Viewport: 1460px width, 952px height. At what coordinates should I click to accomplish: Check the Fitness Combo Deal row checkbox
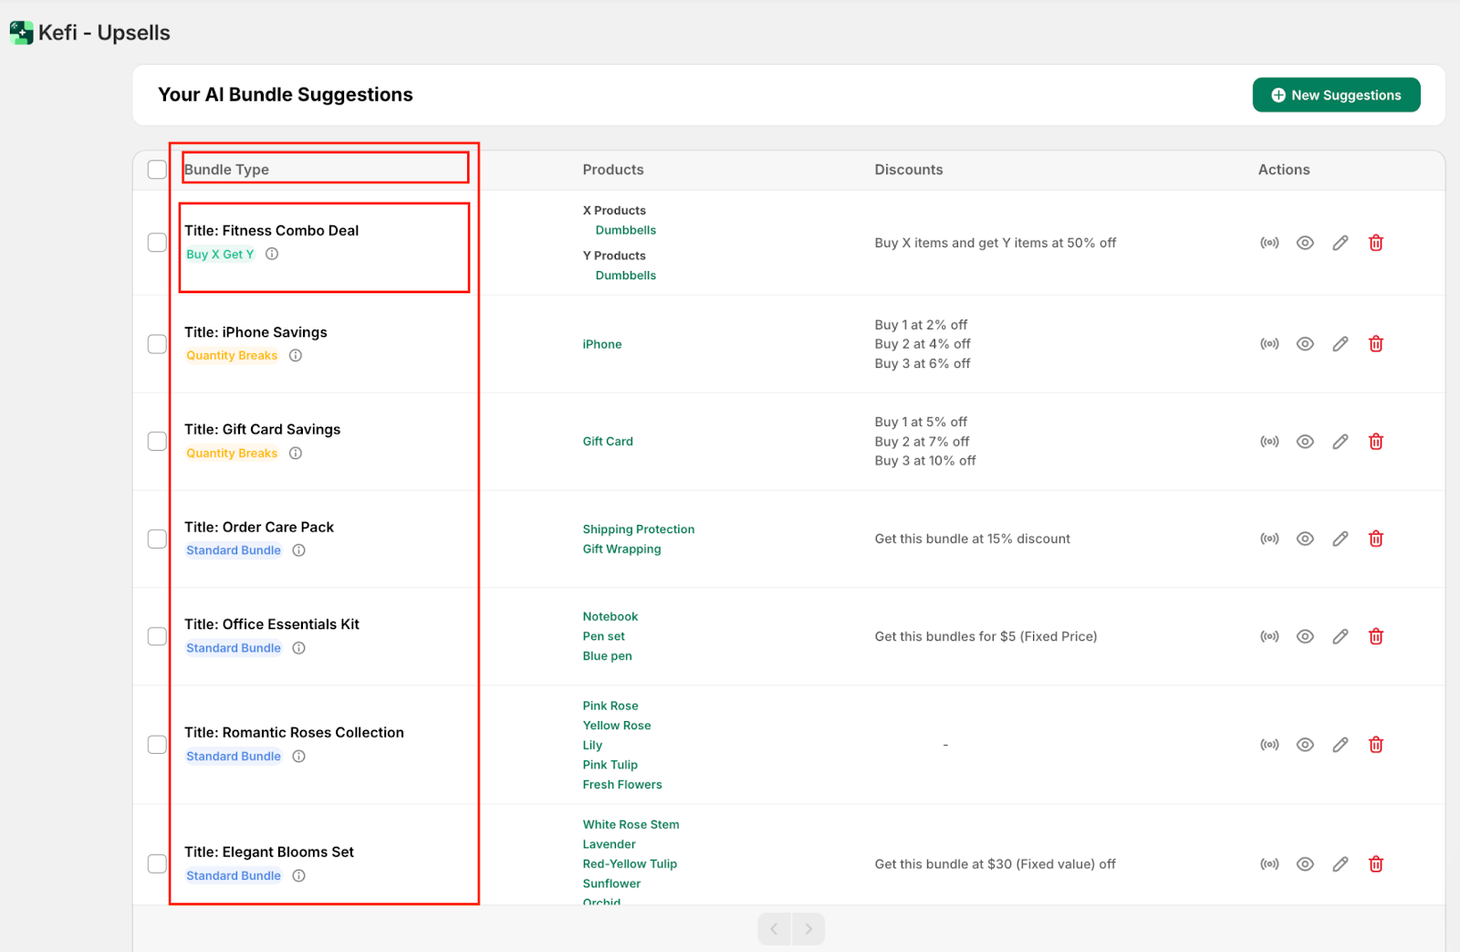coord(157,243)
